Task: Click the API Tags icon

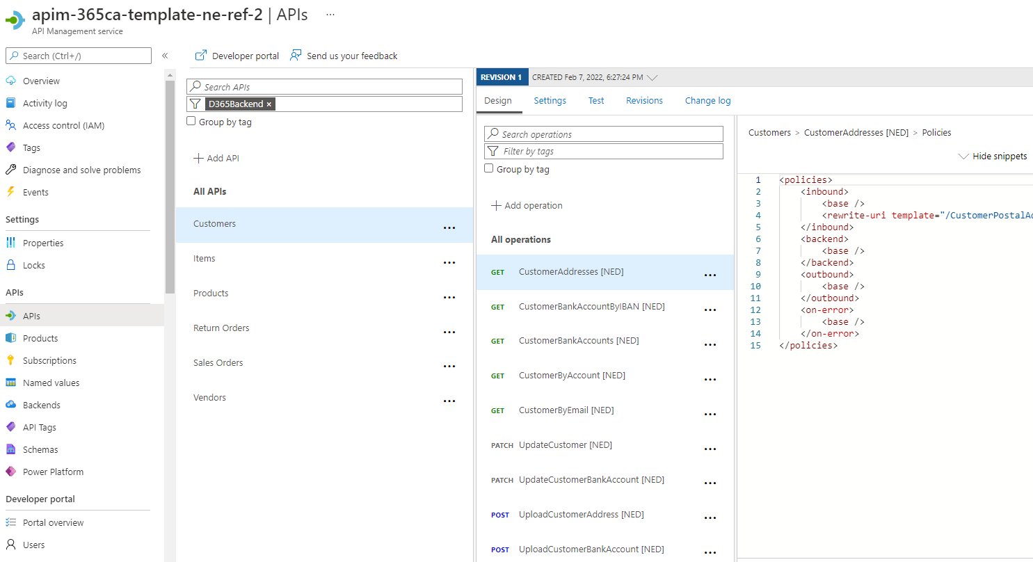Action: point(10,427)
